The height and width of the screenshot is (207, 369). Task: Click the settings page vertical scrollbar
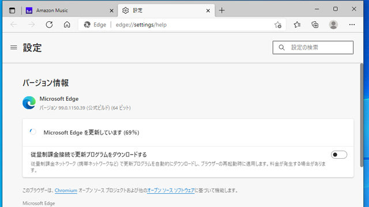pyautogui.click(x=362, y=115)
